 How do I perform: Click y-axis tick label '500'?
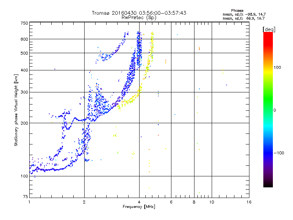24,53
